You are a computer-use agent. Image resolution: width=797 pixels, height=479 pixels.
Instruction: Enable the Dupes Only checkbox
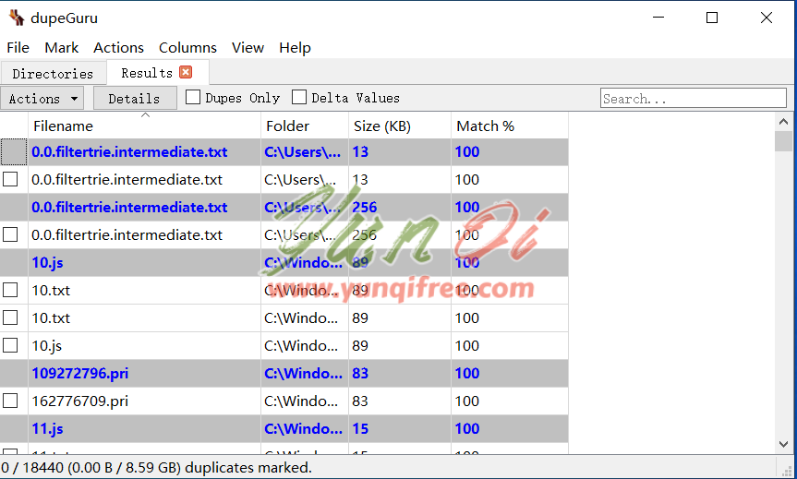click(x=193, y=97)
